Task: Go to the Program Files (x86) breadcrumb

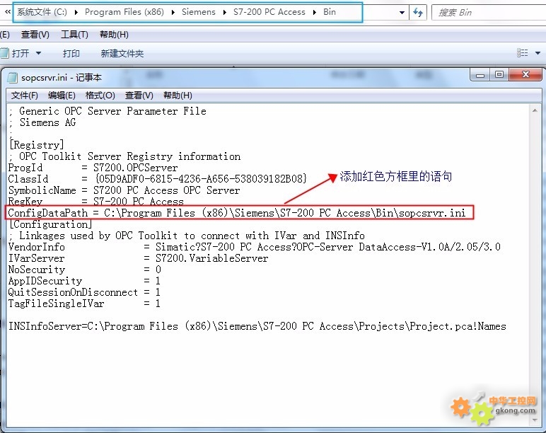Action: 124,12
